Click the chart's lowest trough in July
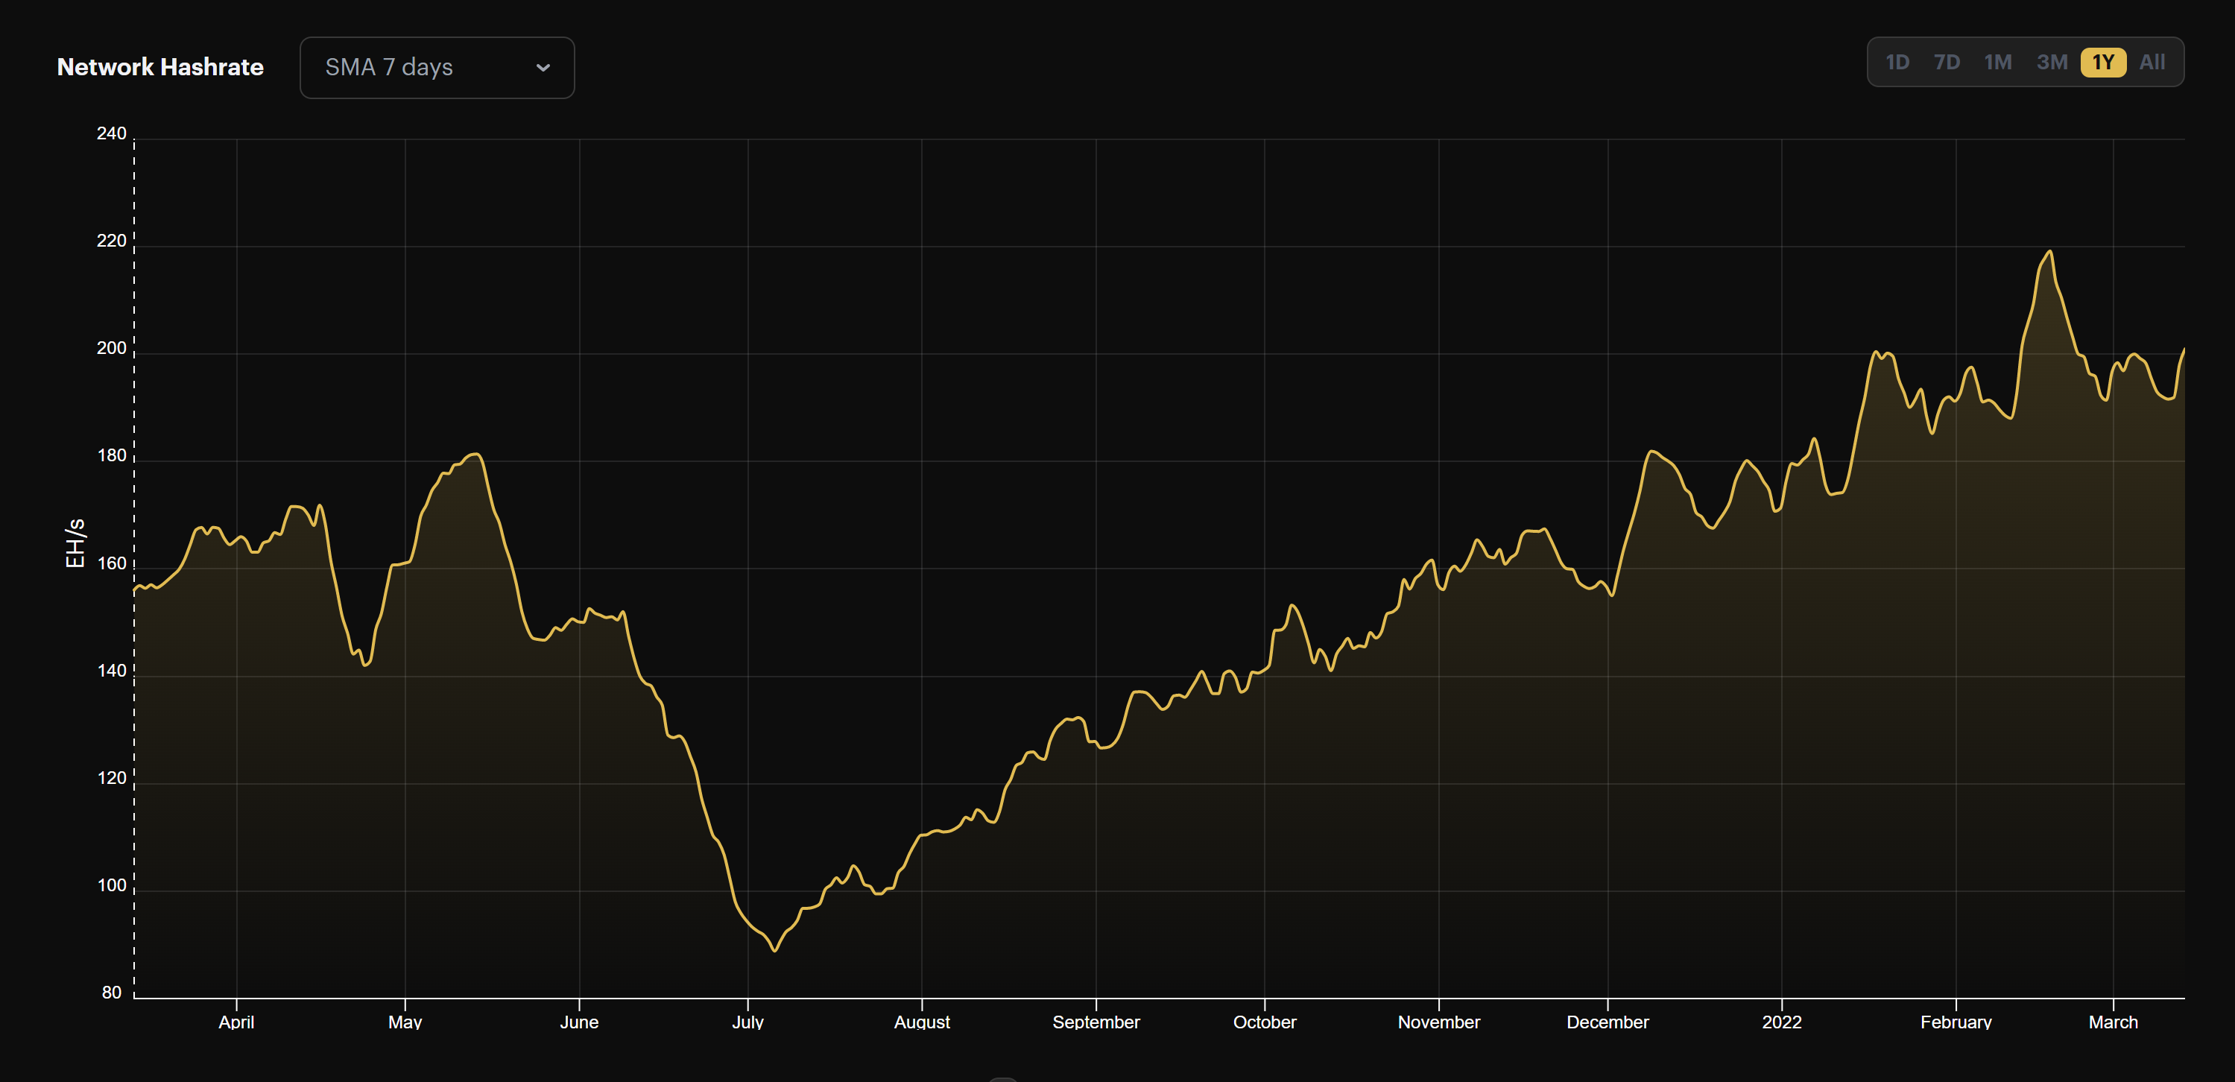The image size is (2235, 1082). 775,950
